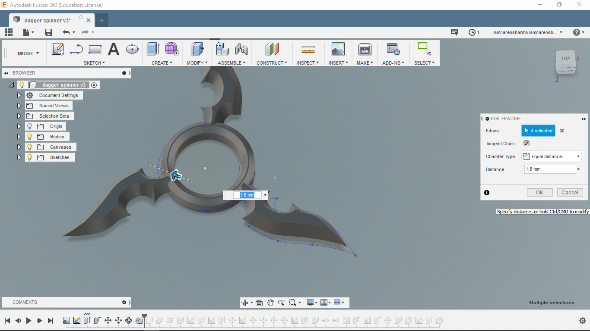
Task: Open the CONSTRUCT menu
Action: pyautogui.click(x=272, y=63)
